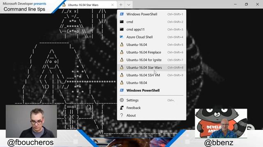This screenshot has width=263, height=147.
Task: Click the penguin icon beside Ubuntu-16.04 Fireplace
Action: (x=122, y=52)
